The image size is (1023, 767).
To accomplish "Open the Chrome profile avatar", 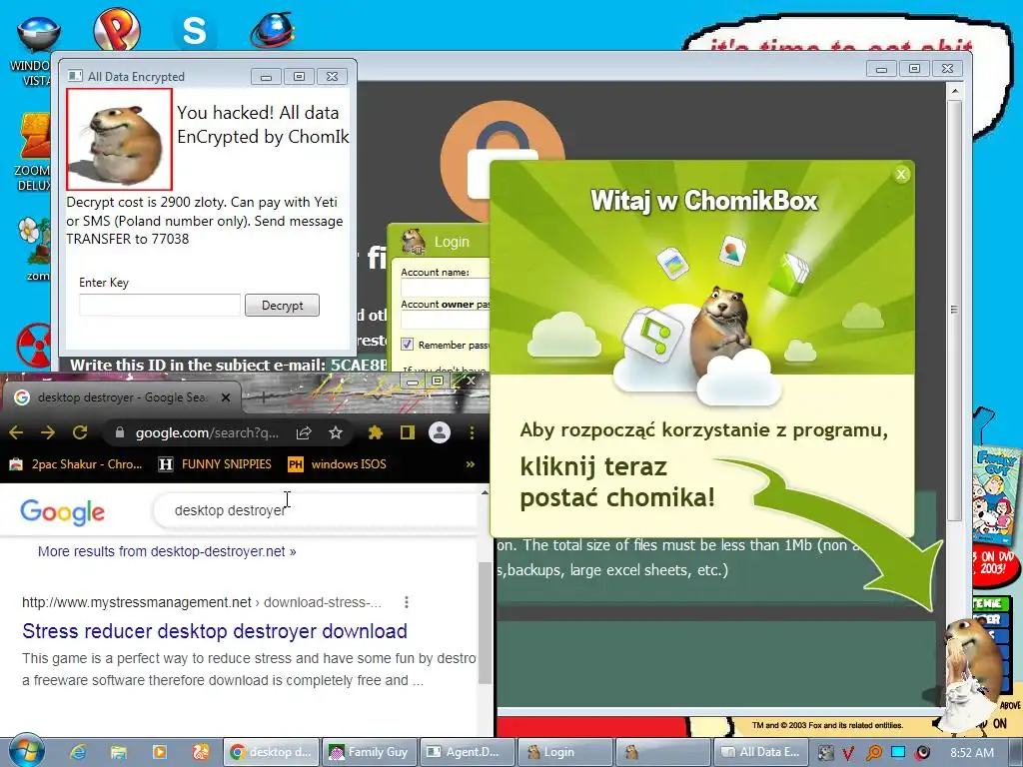I will [440, 432].
